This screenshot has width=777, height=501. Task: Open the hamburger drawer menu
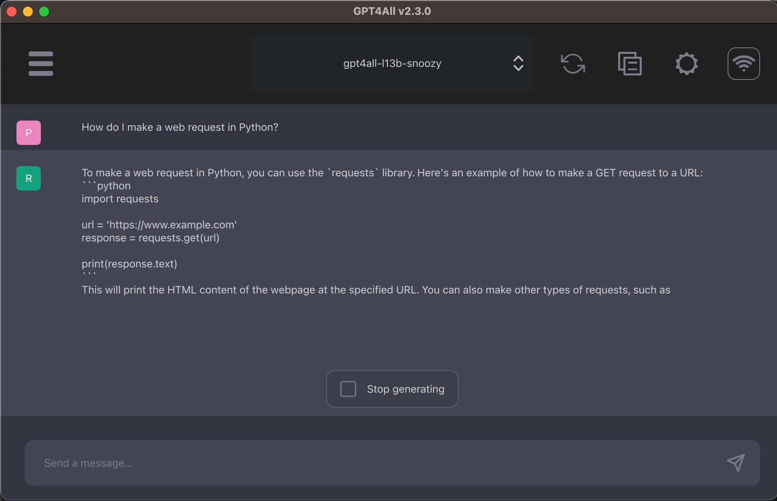[x=41, y=63]
